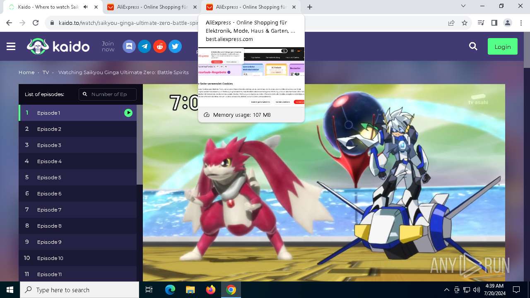Screen dimensions: 530x298
Task: Open the Reddit community icon
Action: click(x=160, y=46)
